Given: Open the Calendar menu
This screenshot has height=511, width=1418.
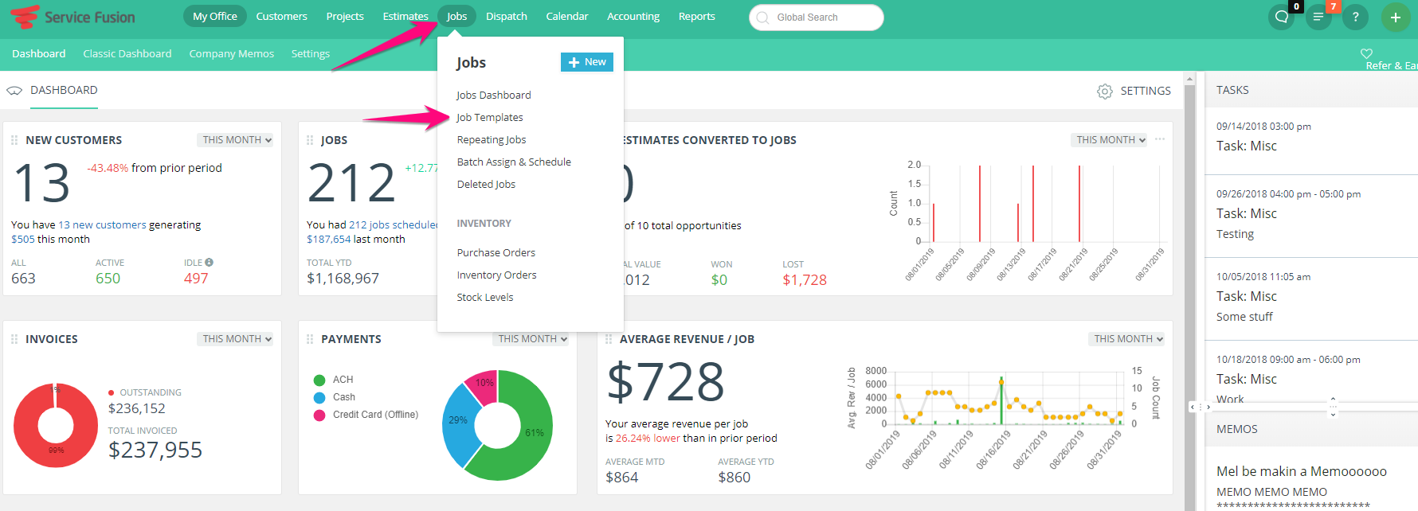Looking at the screenshot, I should 567,17.
